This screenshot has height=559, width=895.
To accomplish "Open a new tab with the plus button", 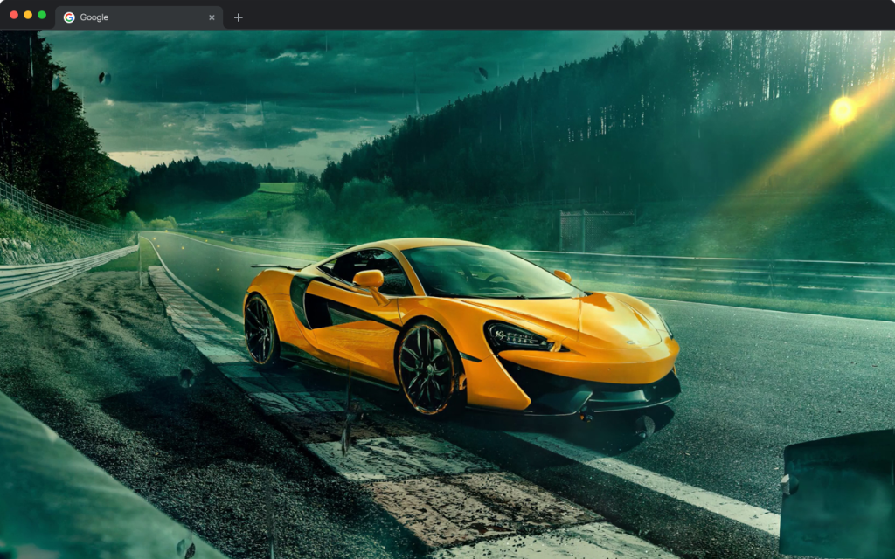I will 237,16.
